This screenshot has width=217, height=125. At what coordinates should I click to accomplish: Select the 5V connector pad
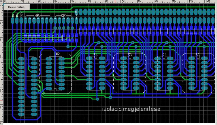13,20
